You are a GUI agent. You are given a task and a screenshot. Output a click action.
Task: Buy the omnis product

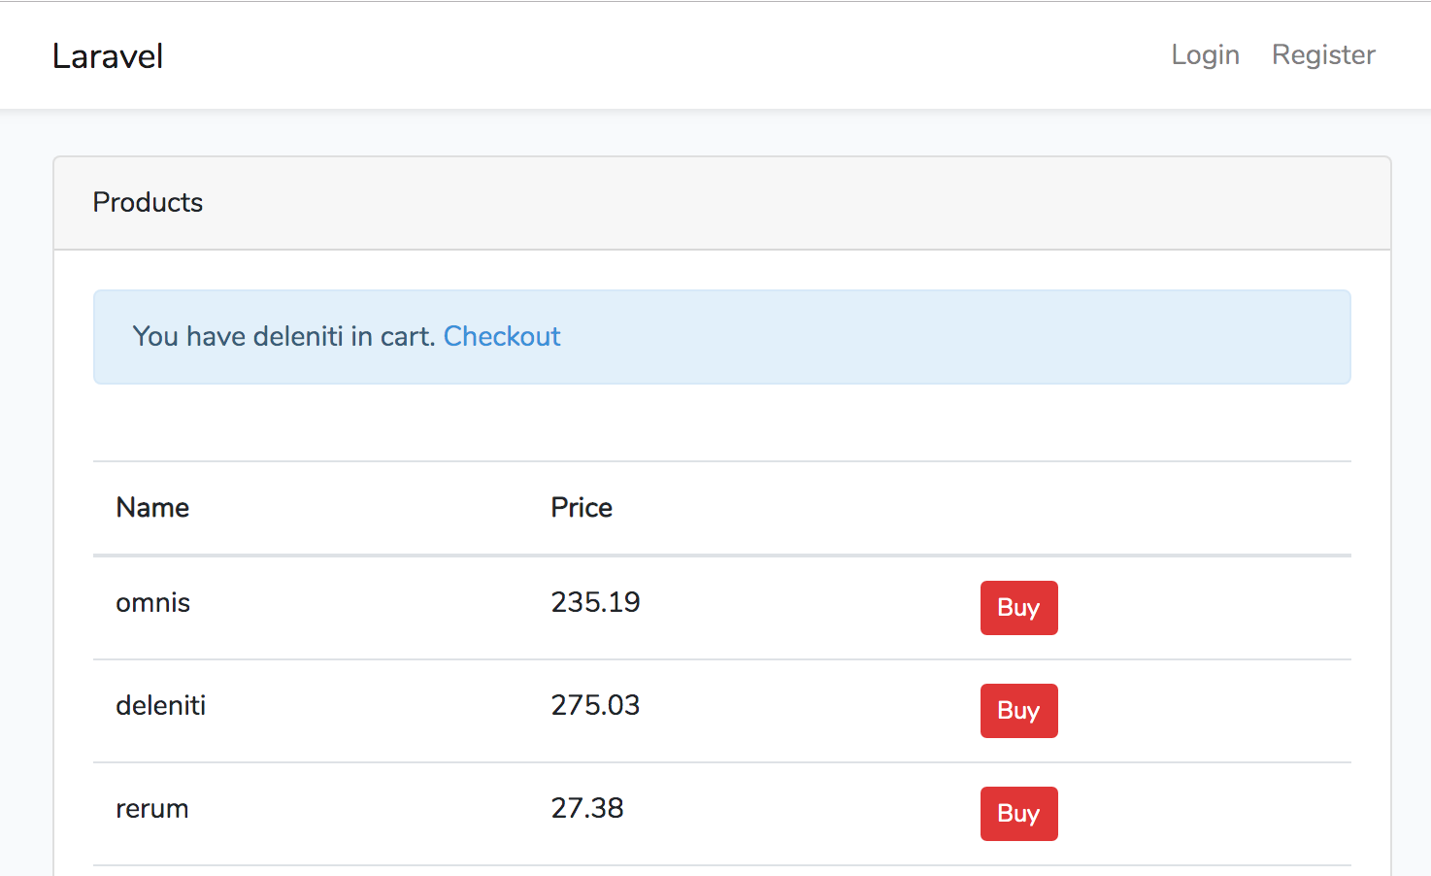[1018, 607]
